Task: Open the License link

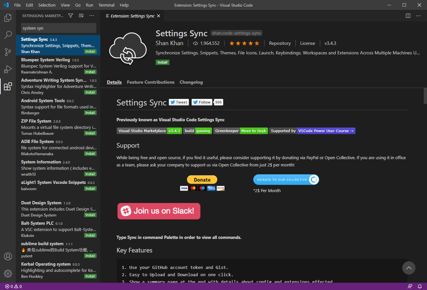Action: point(308,43)
